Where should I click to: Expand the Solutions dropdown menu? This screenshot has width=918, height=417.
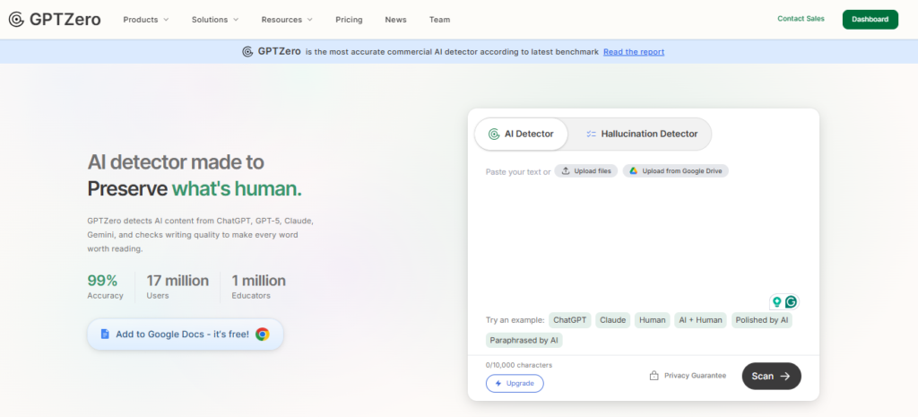tap(215, 20)
